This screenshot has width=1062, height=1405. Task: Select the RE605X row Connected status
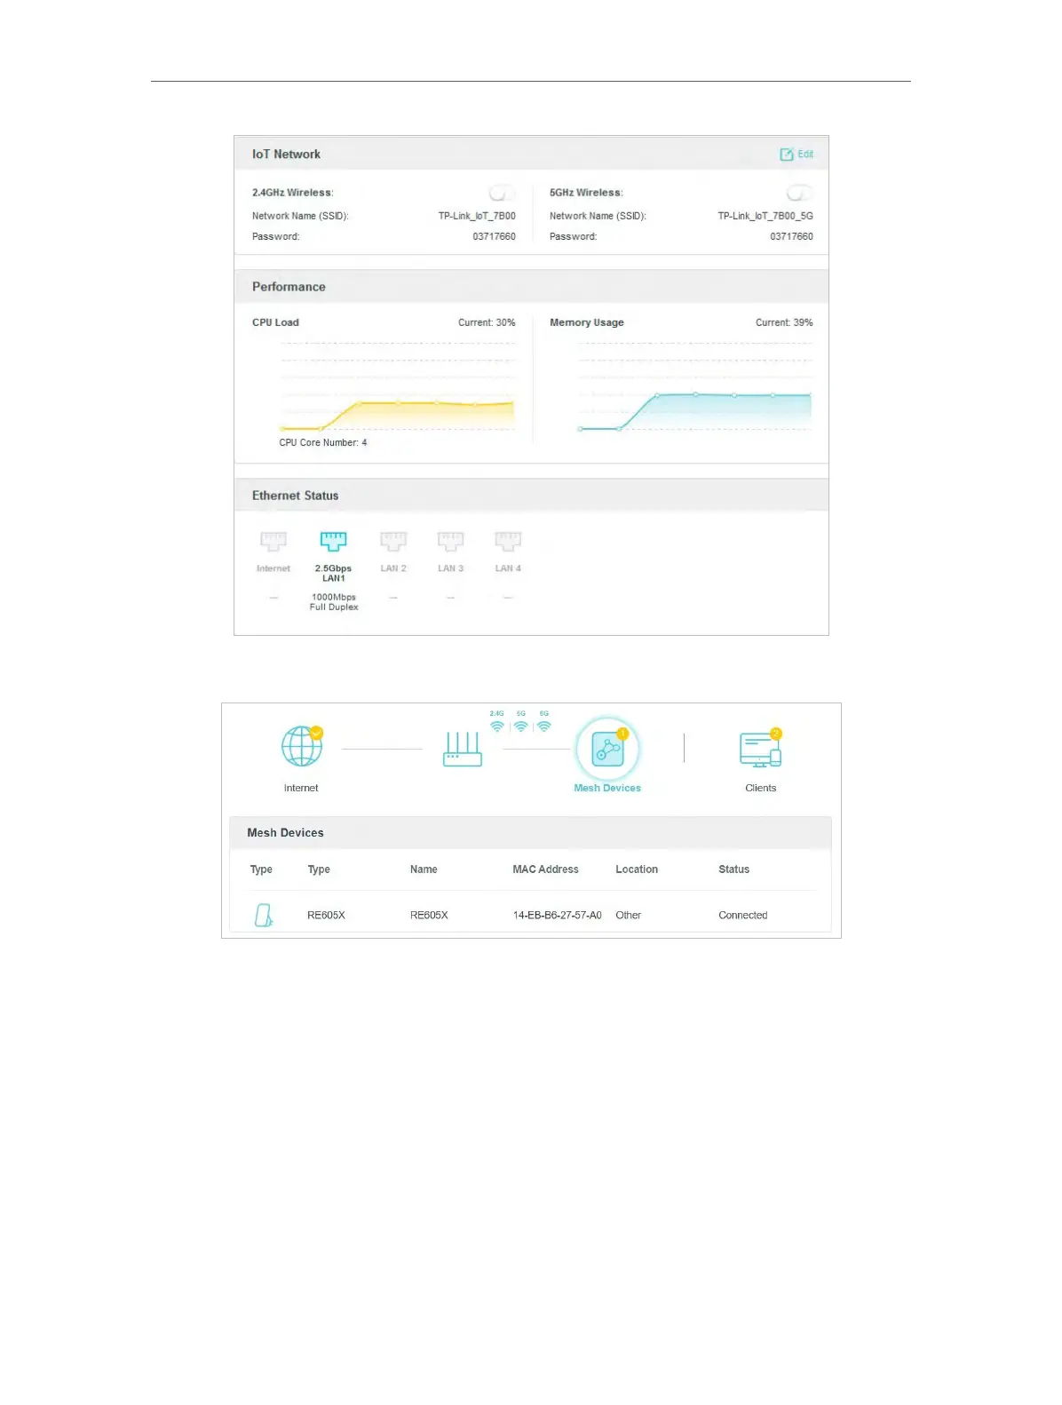tap(742, 915)
